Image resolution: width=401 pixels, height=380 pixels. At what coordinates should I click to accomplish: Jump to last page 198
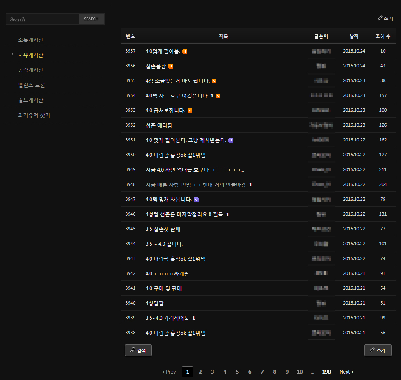coord(326,372)
